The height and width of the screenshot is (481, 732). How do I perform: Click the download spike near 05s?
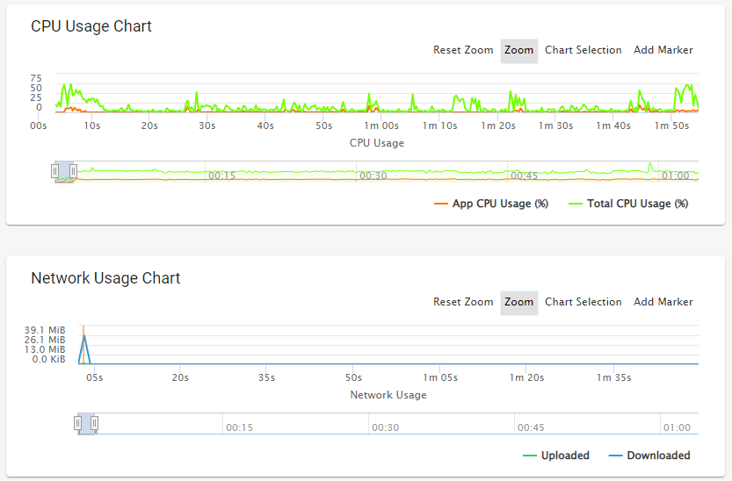pyautogui.click(x=84, y=348)
